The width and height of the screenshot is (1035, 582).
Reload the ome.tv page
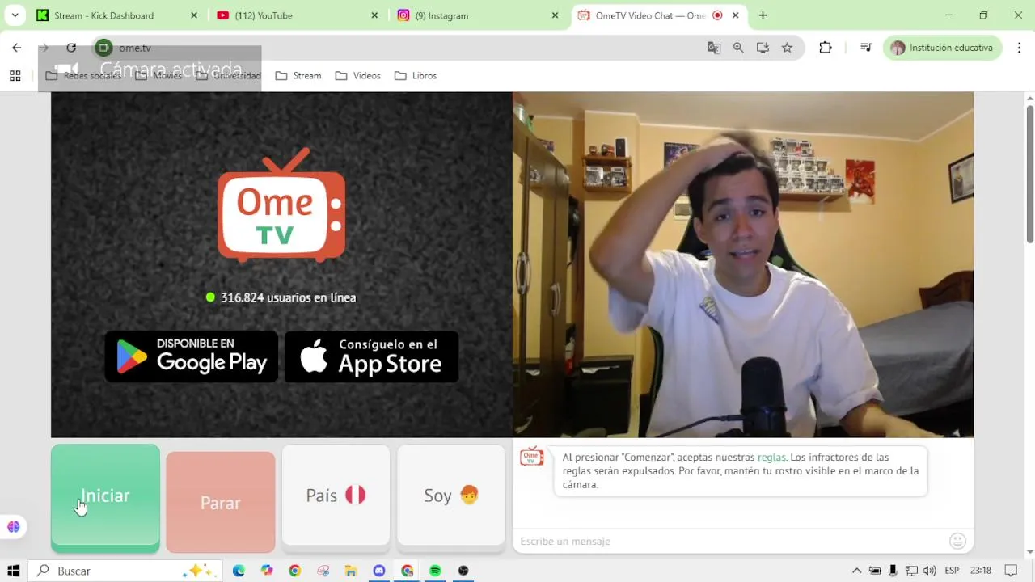pos(71,48)
